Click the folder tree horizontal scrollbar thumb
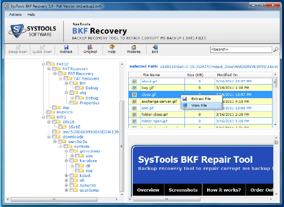284x207 pixels. coord(54,199)
